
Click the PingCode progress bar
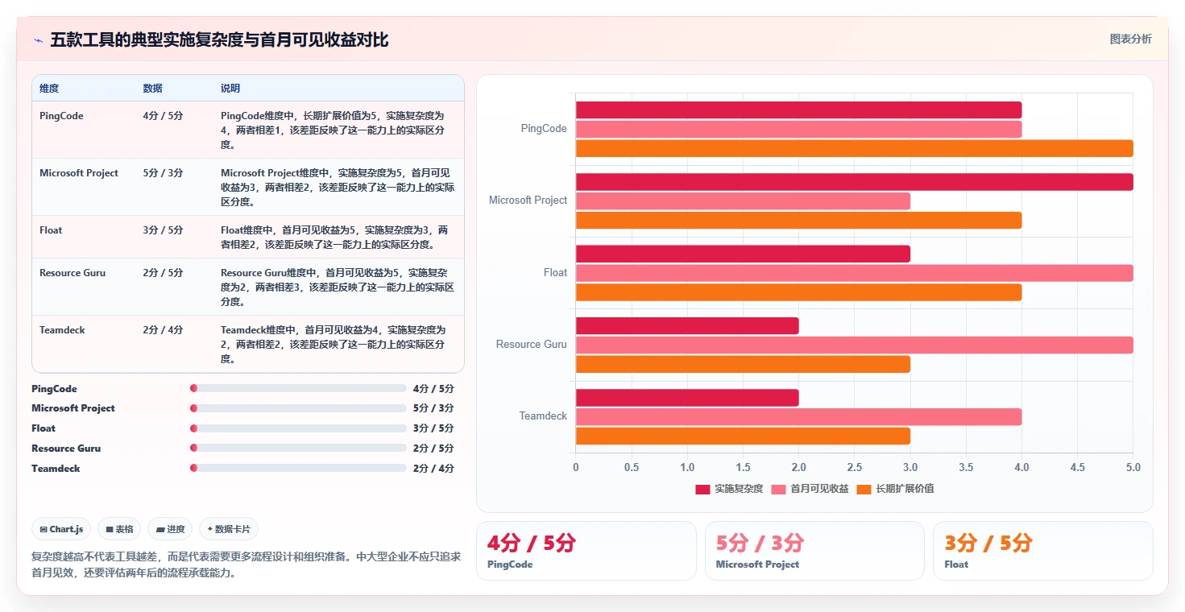(x=298, y=388)
